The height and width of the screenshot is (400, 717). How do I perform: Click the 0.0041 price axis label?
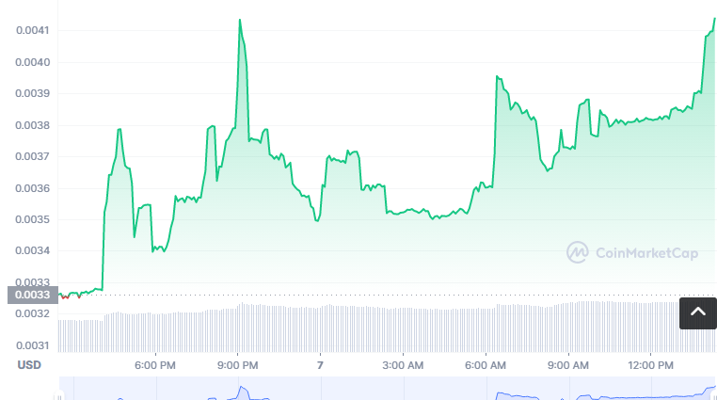32,31
